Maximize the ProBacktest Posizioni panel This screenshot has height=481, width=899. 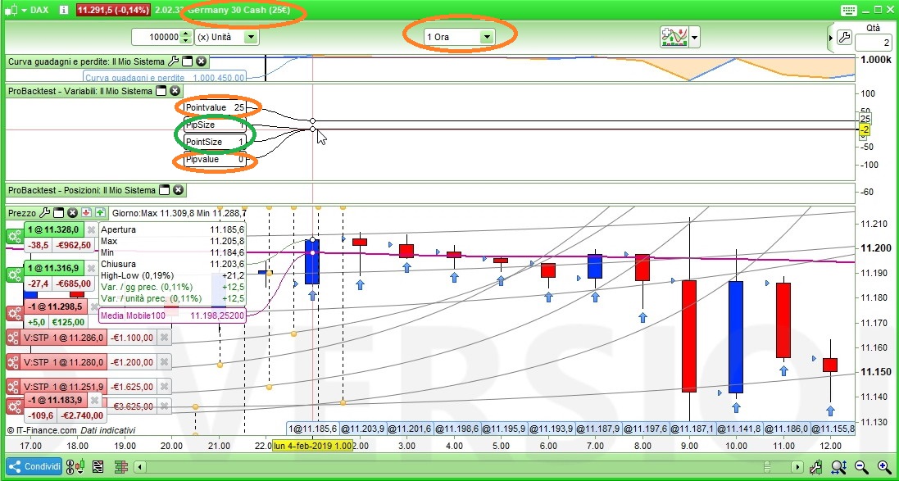pyautogui.click(x=164, y=190)
